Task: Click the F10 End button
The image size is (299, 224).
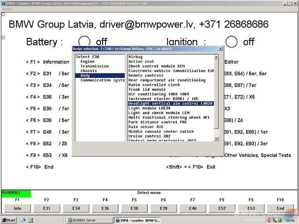Action: click(x=280, y=208)
